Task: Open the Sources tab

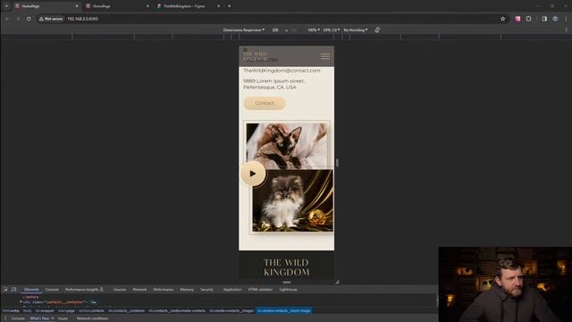Action: [x=120, y=290]
